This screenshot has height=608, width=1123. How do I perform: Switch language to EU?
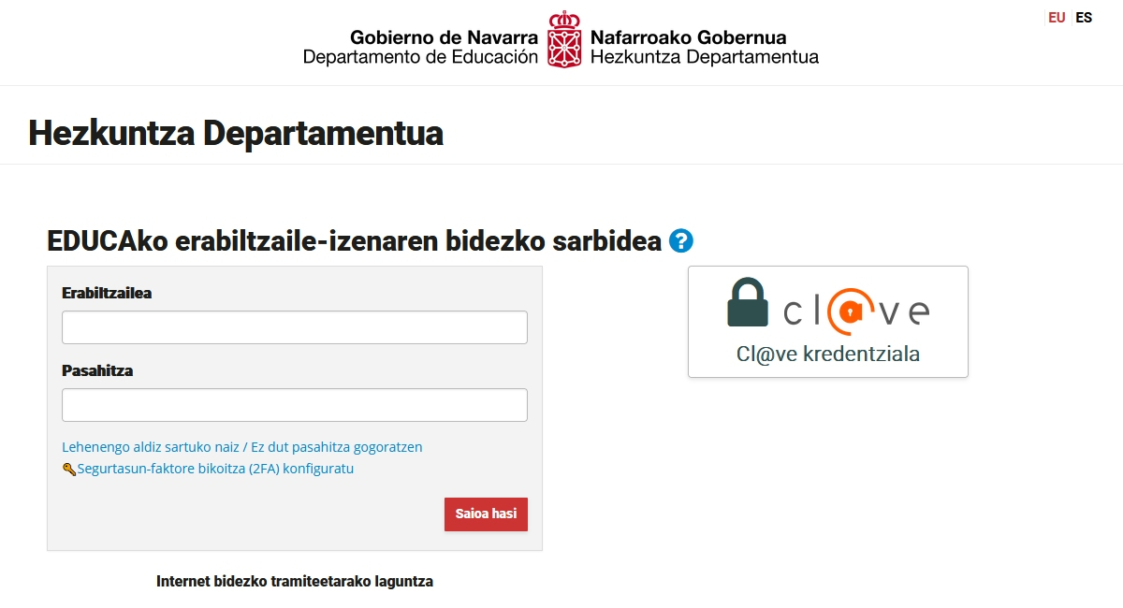(x=1057, y=18)
